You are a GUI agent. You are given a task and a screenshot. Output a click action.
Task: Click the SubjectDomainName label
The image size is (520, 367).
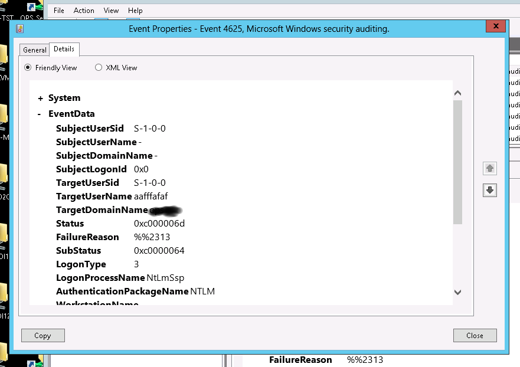pyautogui.click(x=104, y=156)
